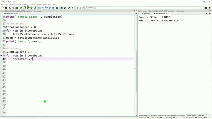Close the editor pane
The width and height of the screenshot is (212, 119).
[x=136, y=11]
